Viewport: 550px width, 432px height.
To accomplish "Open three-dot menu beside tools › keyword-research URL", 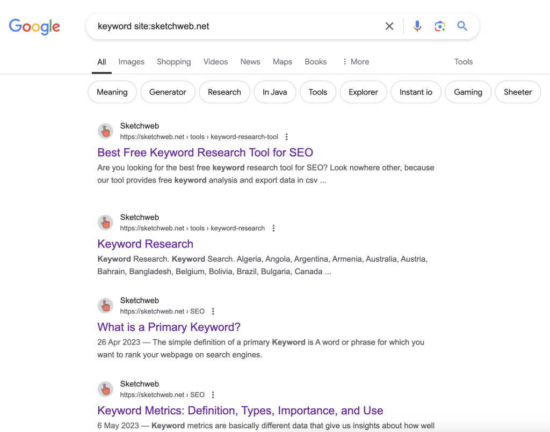I will (273, 229).
